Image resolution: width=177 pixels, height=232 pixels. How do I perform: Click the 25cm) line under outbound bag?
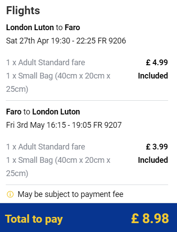click(x=17, y=89)
